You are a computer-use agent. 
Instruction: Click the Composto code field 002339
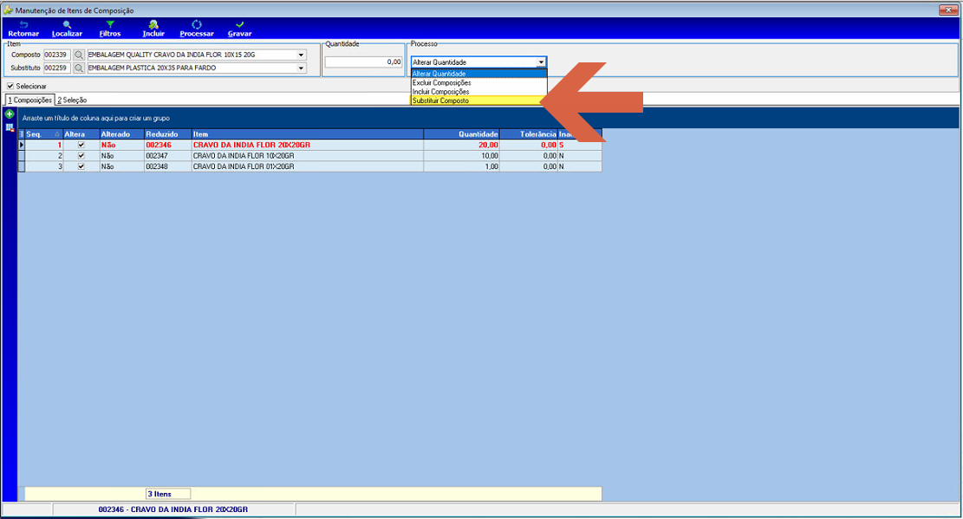coord(56,55)
